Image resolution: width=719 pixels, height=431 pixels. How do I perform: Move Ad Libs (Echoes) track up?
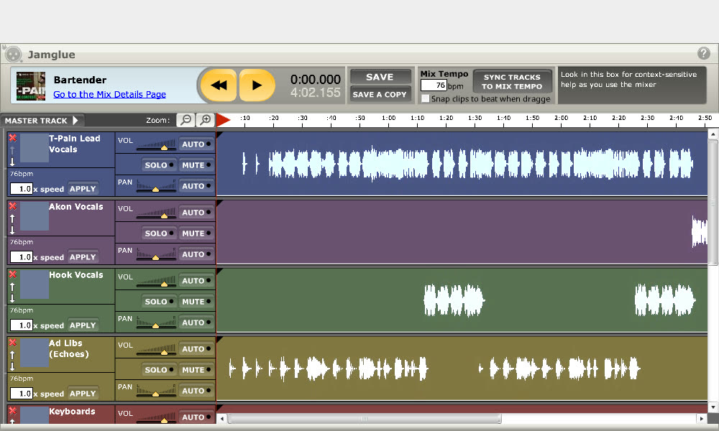(x=12, y=355)
